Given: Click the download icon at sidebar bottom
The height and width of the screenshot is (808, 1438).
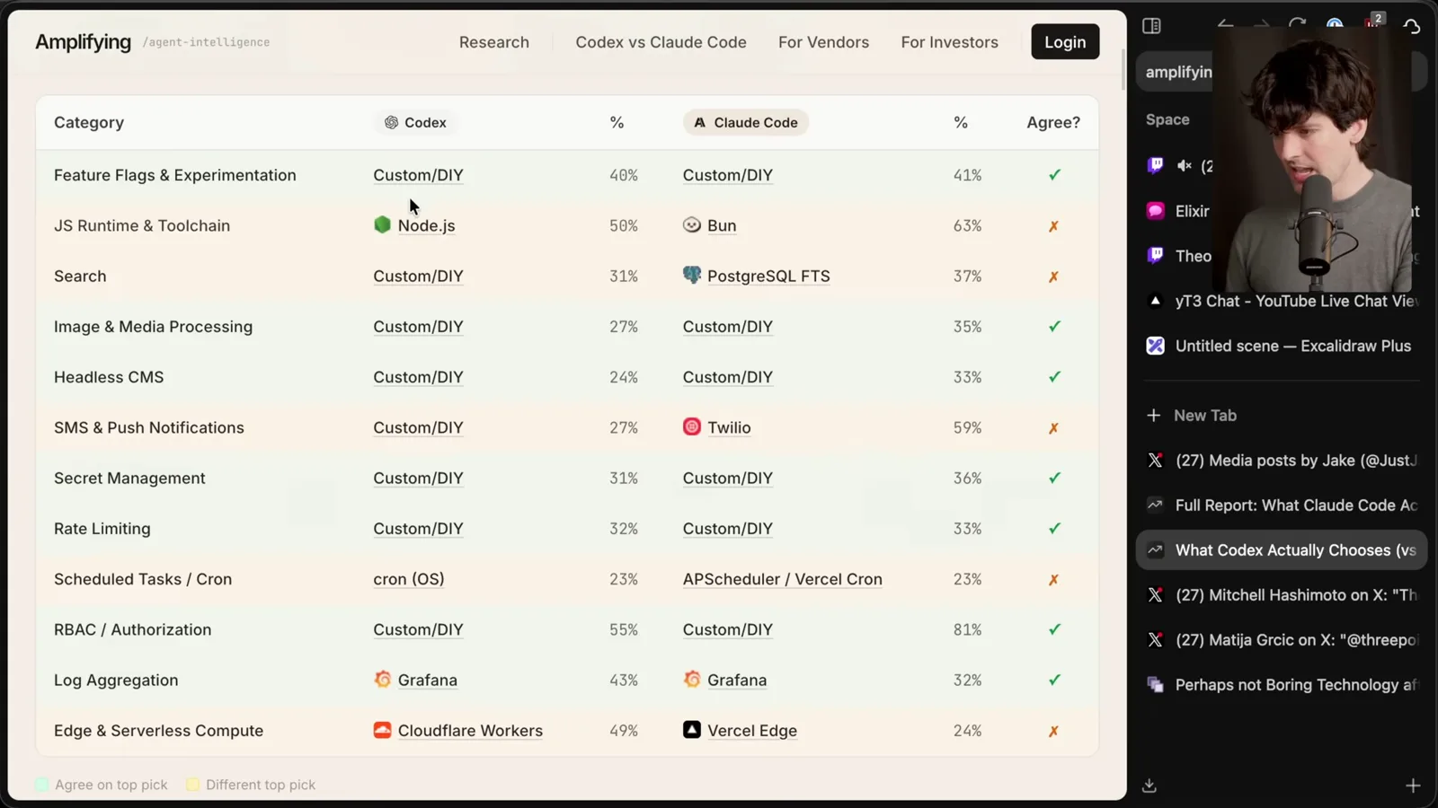Looking at the screenshot, I should click(x=1150, y=786).
